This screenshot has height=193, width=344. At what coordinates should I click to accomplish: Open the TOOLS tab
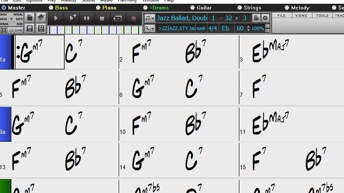pyautogui.click(x=322, y=15)
